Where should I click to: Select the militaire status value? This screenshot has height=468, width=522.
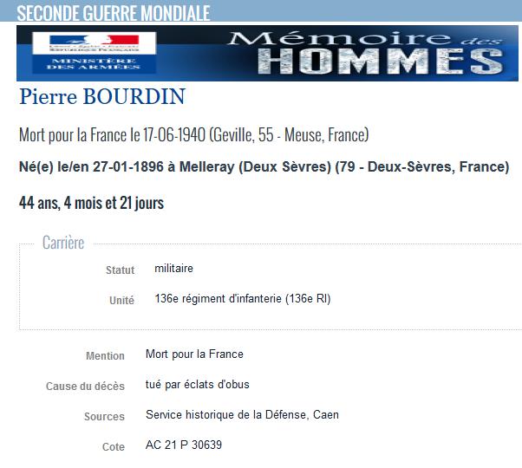click(x=173, y=268)
